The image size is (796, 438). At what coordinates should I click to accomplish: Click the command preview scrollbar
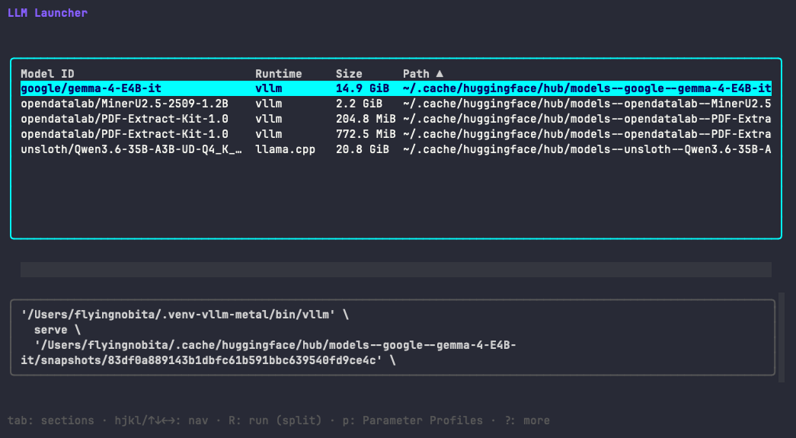(782, 337)
